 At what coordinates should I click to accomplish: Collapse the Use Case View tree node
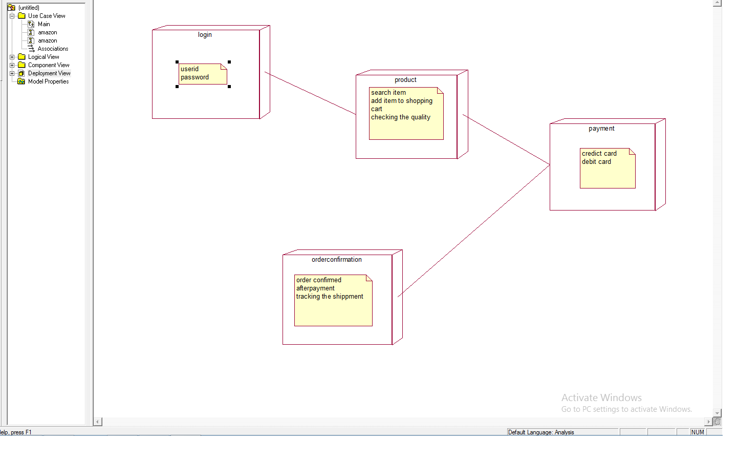(12, 16)
